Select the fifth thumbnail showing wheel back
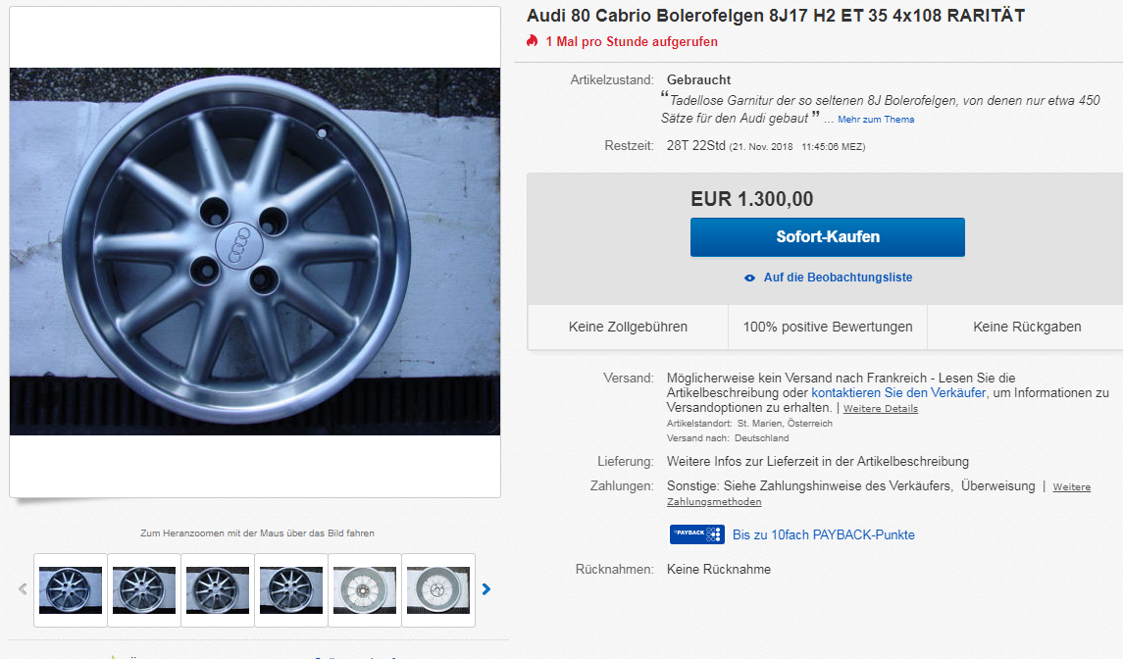 365,589
